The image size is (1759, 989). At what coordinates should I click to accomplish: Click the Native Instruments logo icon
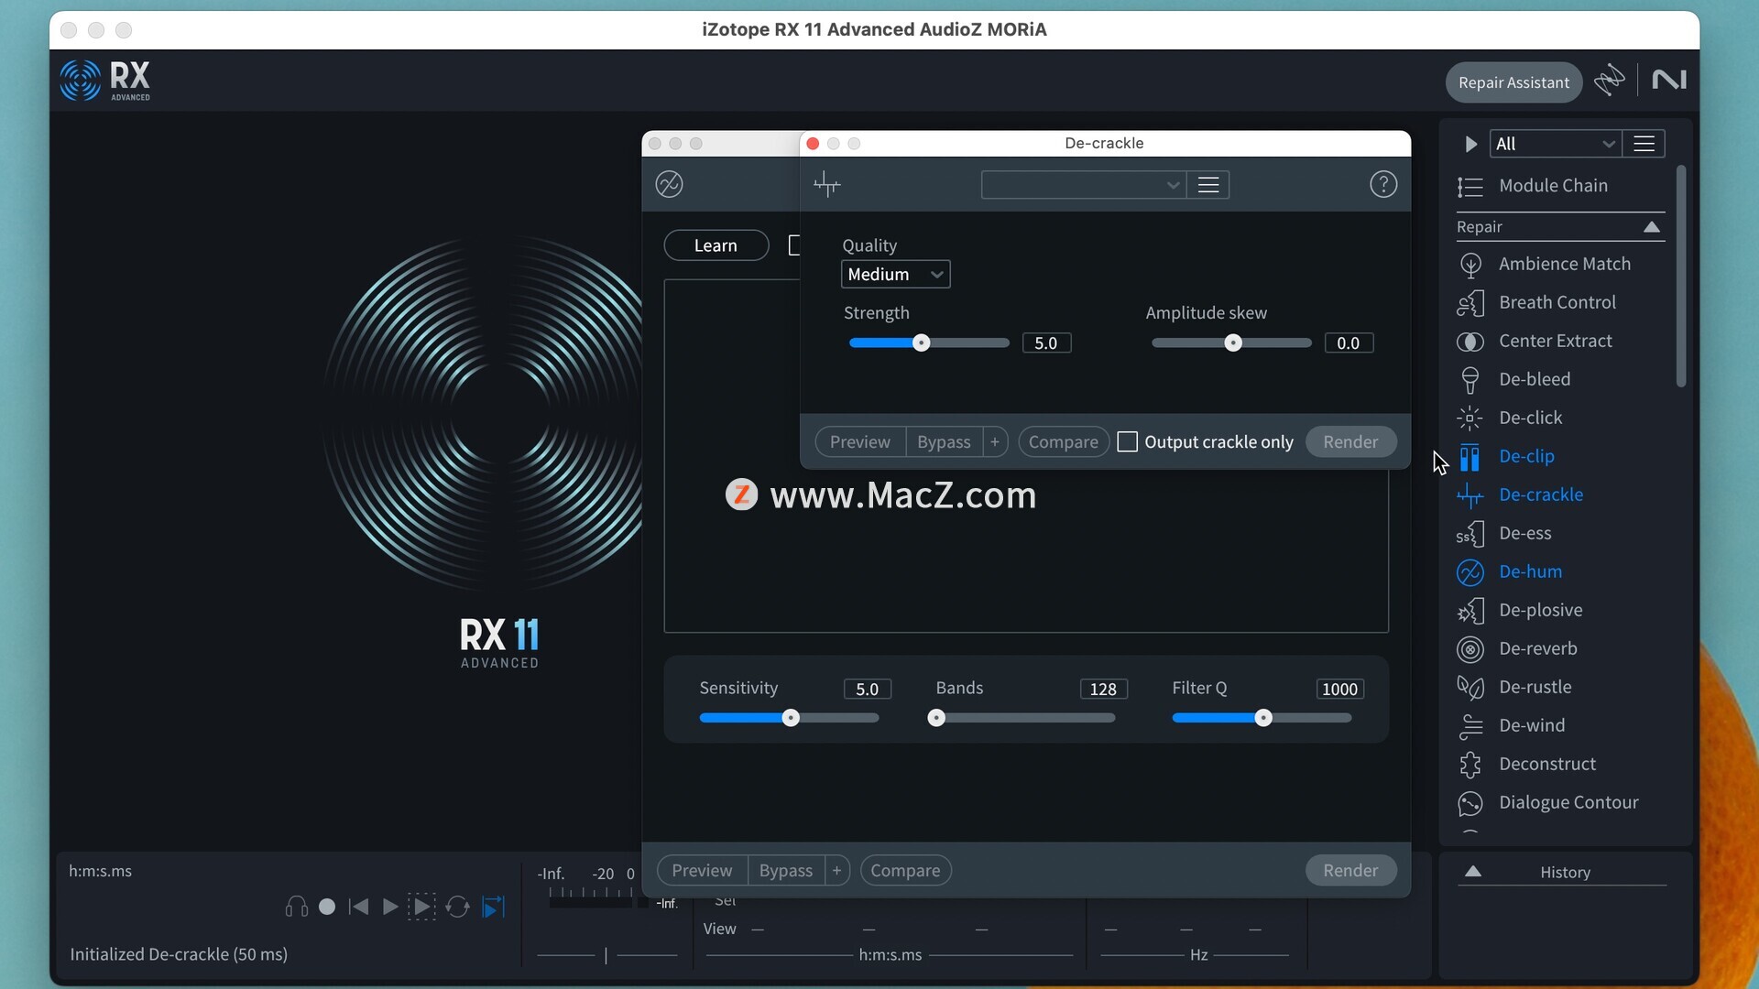(x=1669, y=81)
